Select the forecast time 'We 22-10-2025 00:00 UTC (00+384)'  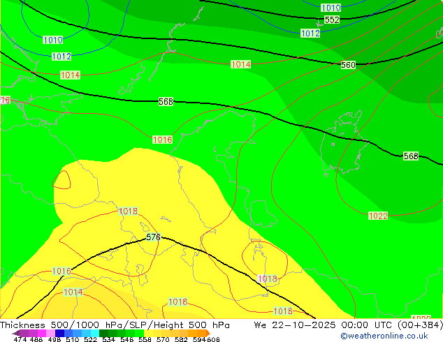(x=348, y=325)
